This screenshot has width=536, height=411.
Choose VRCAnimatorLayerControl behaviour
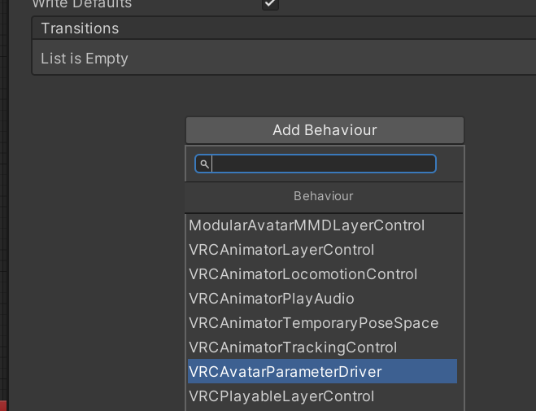point(281,250)
